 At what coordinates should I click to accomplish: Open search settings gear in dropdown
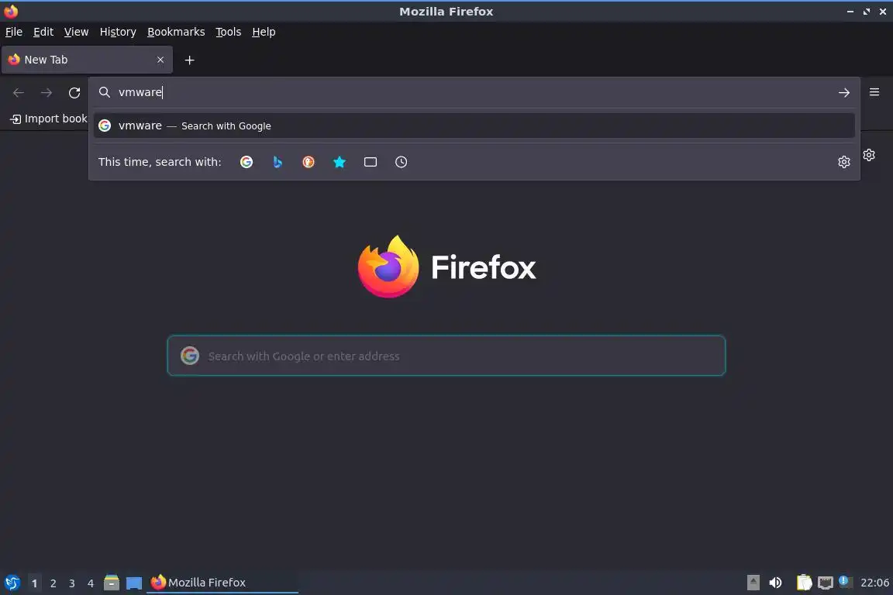(844, 162)
